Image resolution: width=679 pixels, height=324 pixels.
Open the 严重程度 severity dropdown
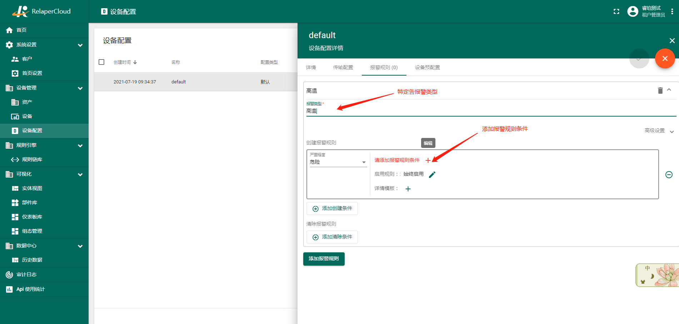[x=338, y=162]
